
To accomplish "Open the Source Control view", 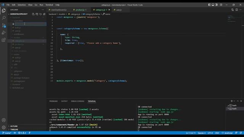I will pos(3,25).
